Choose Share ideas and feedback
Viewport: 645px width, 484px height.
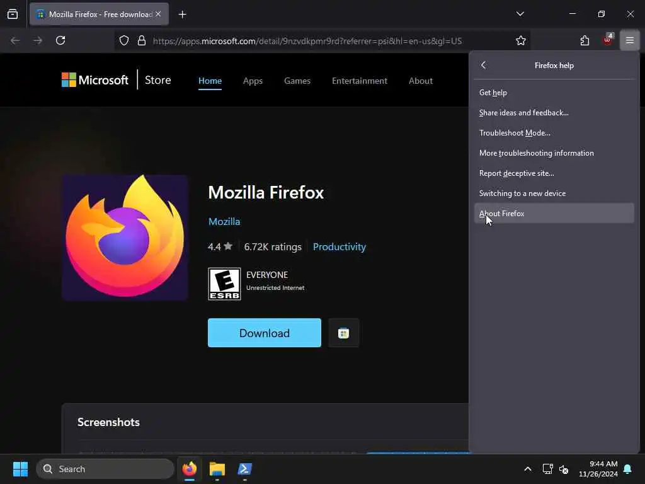tap(554, 113)
